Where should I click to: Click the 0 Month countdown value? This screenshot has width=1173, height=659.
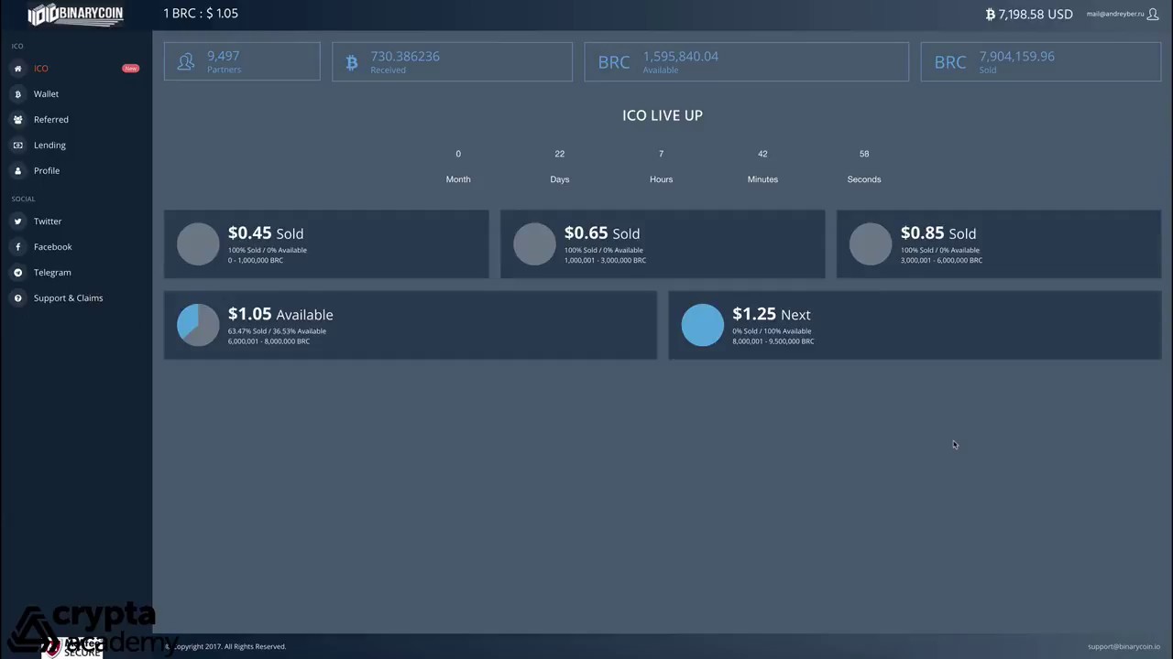pos(458,154)
